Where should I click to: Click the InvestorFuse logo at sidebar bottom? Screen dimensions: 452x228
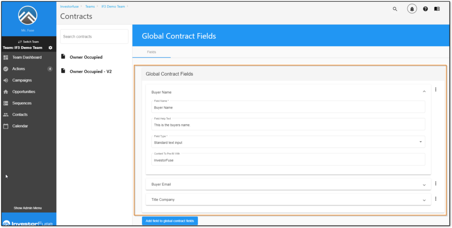[28, 223]
